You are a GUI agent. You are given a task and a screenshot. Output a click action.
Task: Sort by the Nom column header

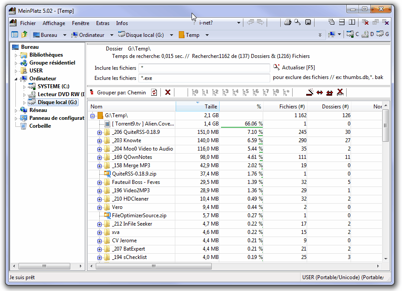[x=132, y=107]
